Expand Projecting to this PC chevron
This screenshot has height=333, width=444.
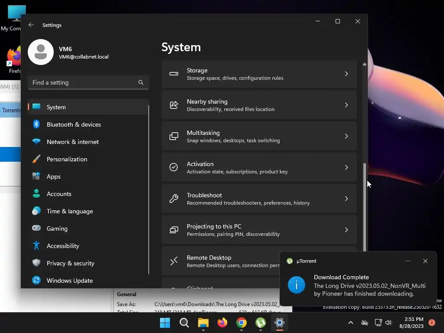(346, 230)
